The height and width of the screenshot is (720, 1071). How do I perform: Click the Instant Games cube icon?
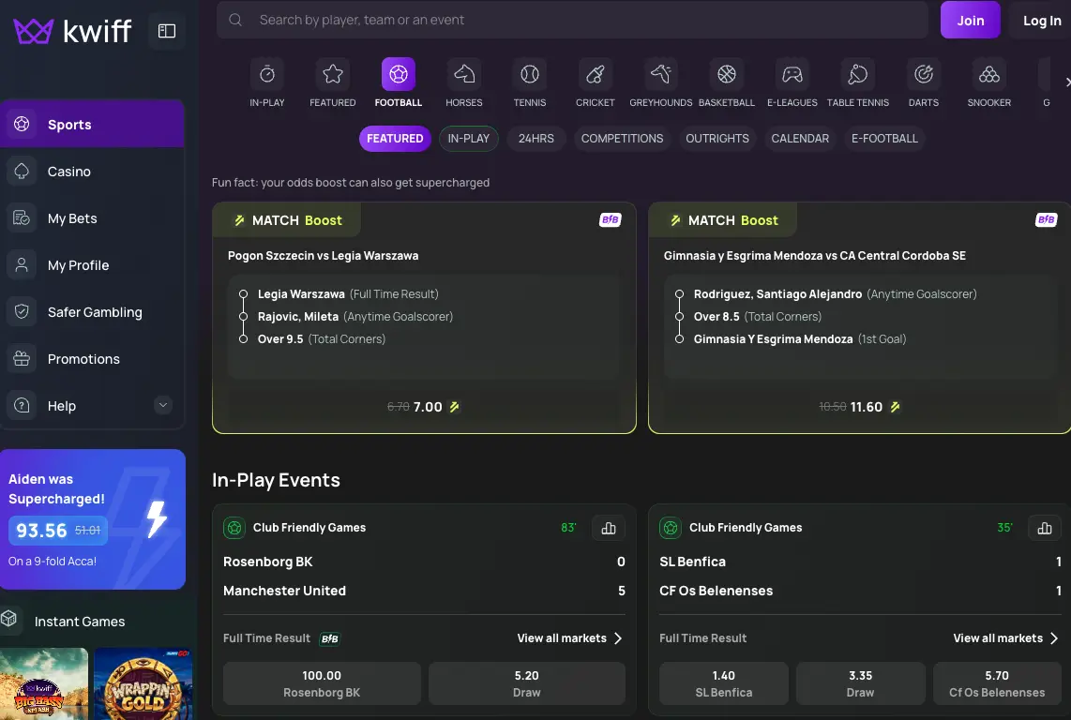(x=8, y=619)
